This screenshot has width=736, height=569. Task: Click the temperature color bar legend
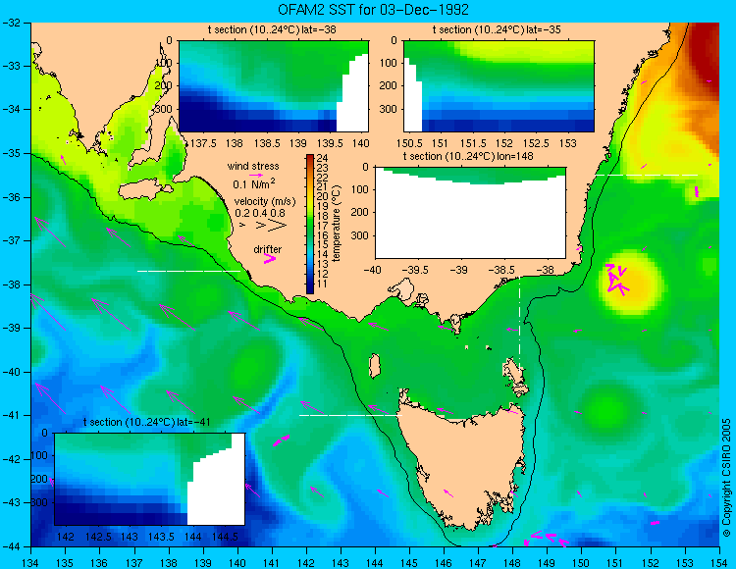310,224
